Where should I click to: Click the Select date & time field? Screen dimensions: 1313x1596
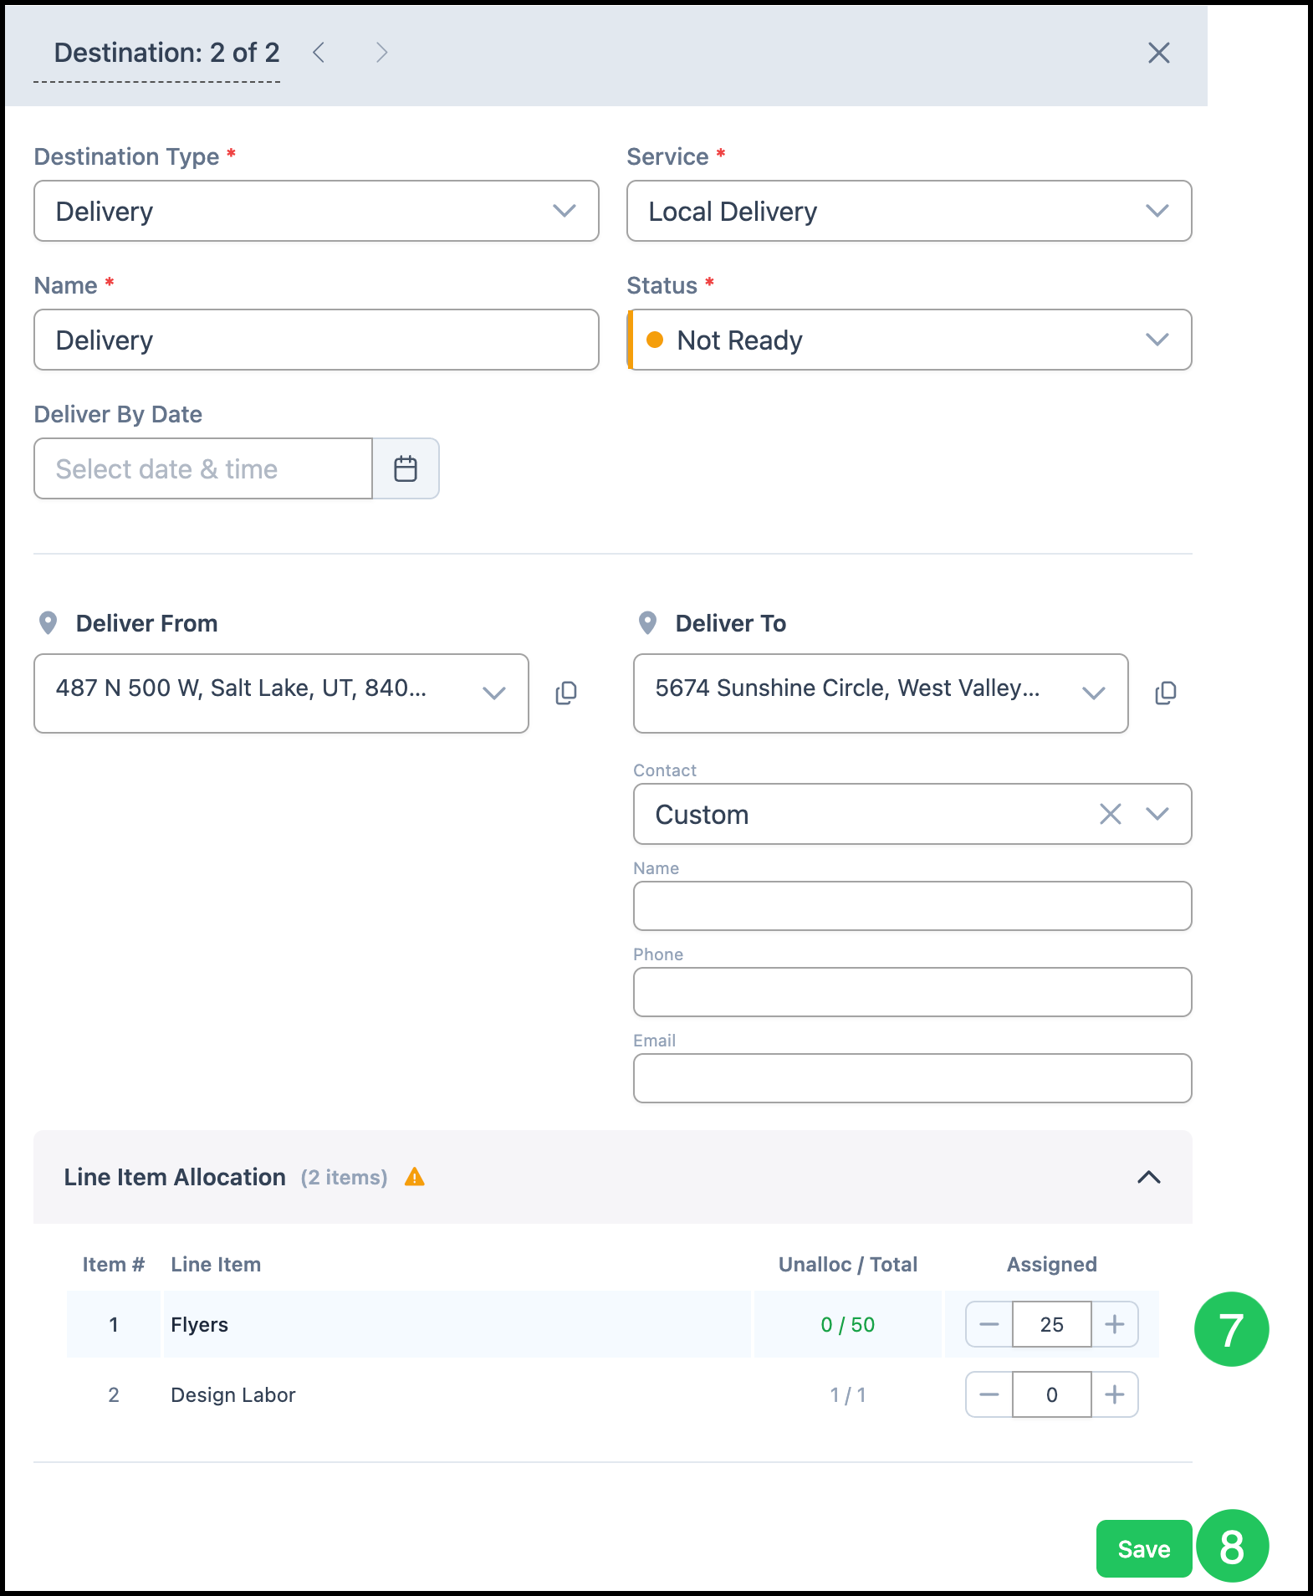point(203,468)
